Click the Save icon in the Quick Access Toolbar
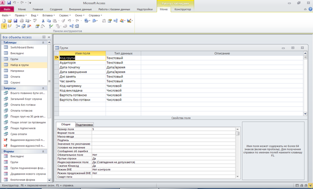Screen dimensions: 313x189 click(x=9, y=3)
